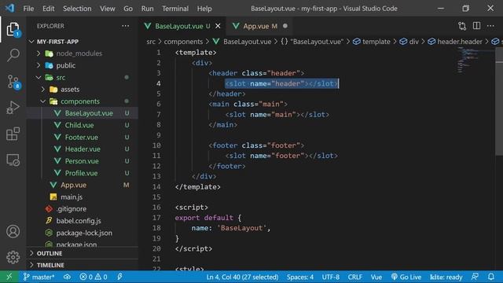
Task: Open the Remote Explorer view
Action: click(x=13, y=160)
